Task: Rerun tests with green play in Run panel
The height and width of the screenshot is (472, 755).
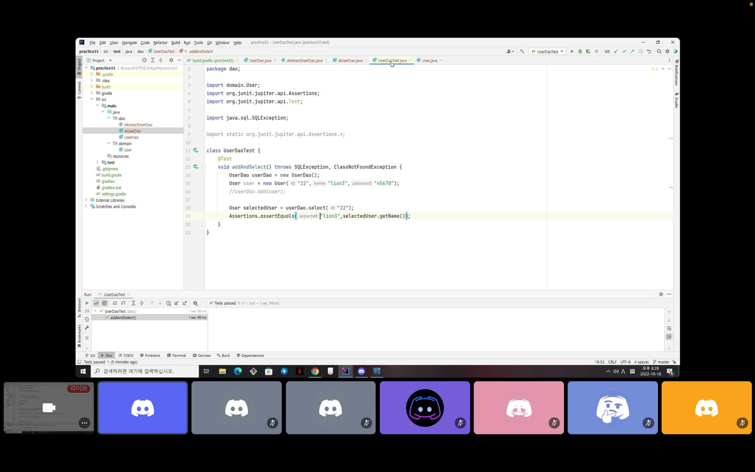Action: pyautogui.click(x=87, y=303)
